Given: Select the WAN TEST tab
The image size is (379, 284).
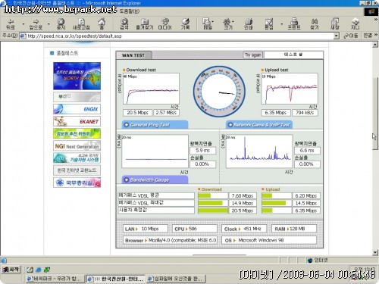Looking at the screenshot, I should (133, 55).
